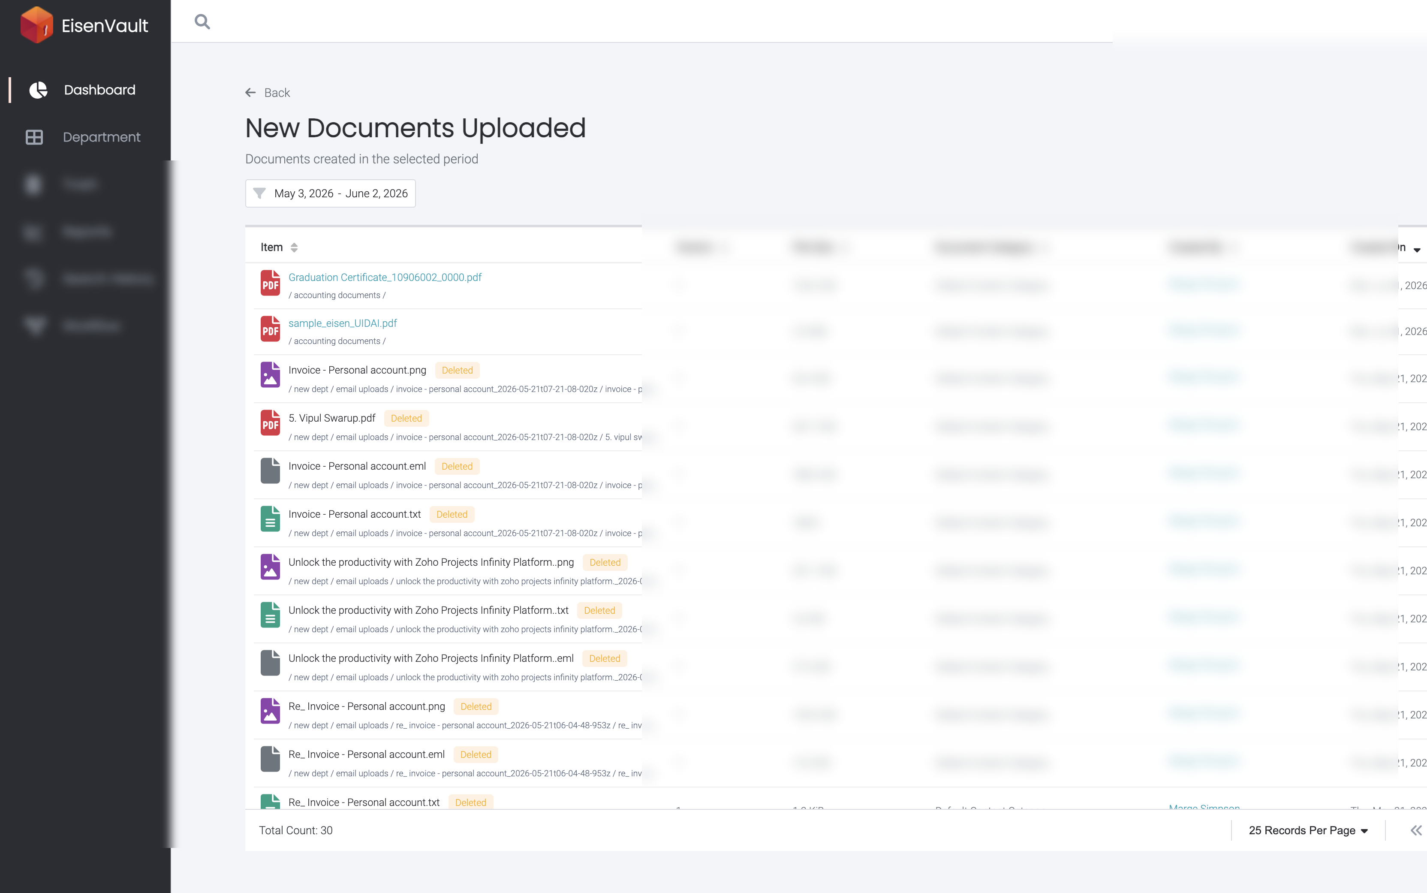Select Re_ Invoice - Personal account.png name
Image resolution: width=1427 pixels, height=893 pixels.
tap(367, 706)
